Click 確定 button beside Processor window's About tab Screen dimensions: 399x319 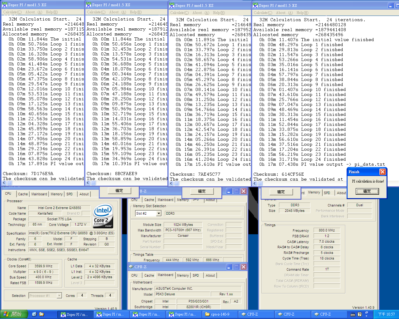pyautogui.click(x=119, y=191)
